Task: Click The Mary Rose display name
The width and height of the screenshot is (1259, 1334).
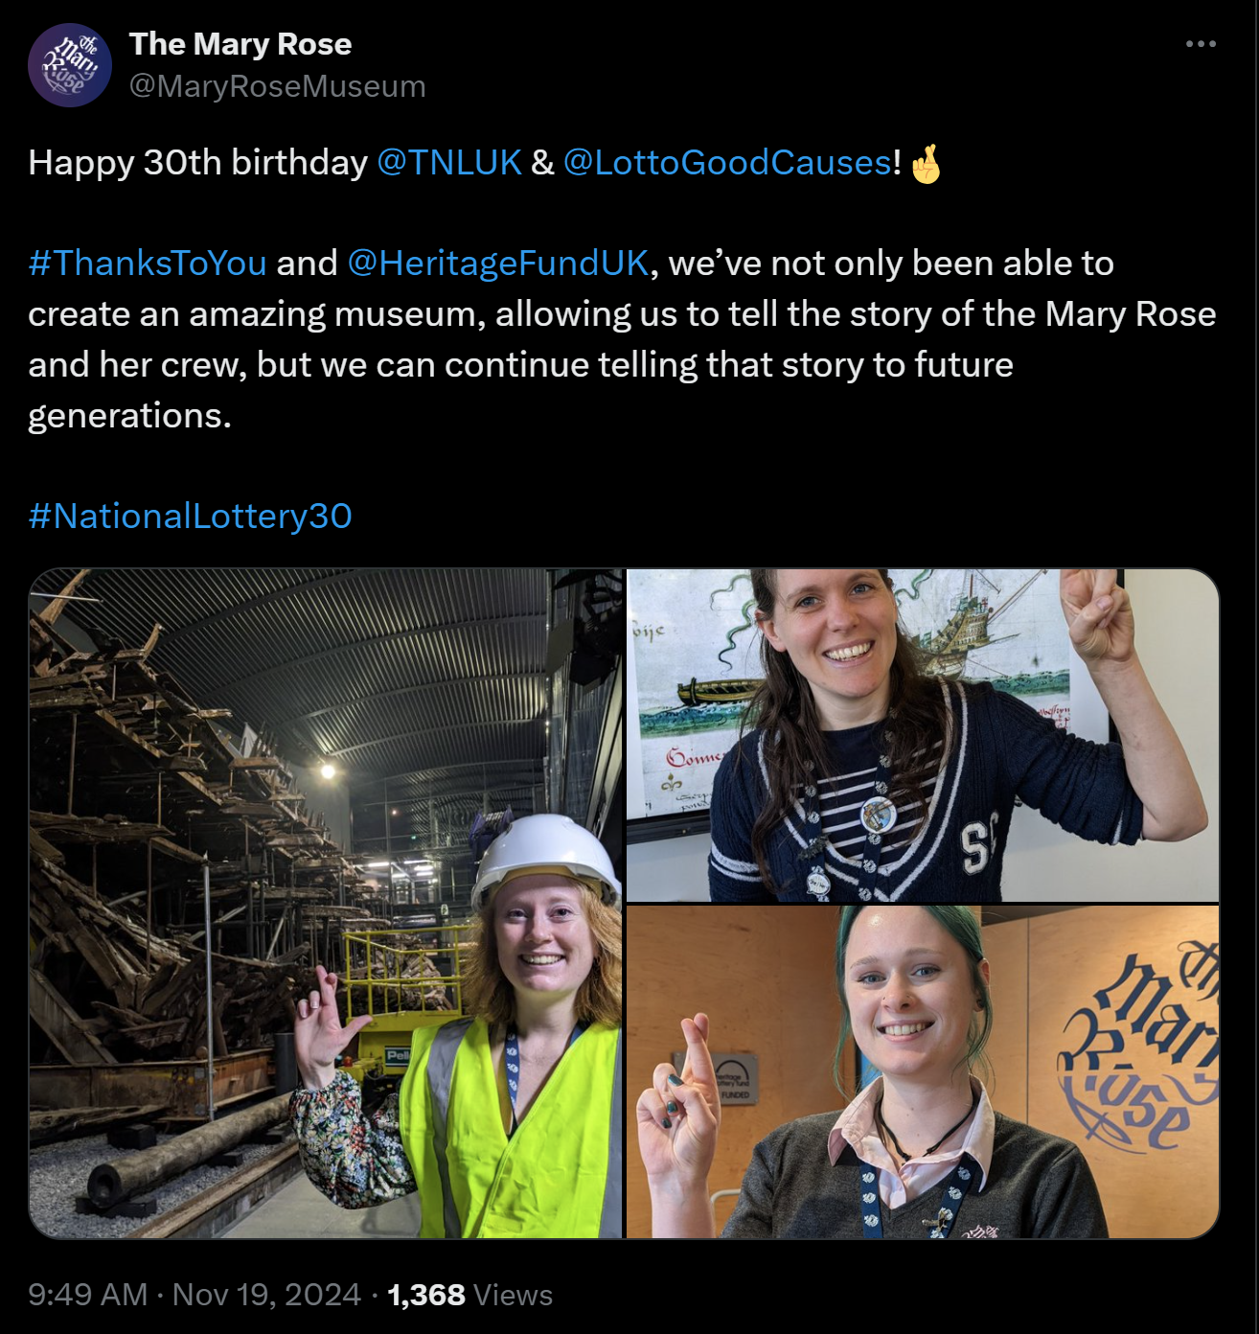Action: [240, 44]
